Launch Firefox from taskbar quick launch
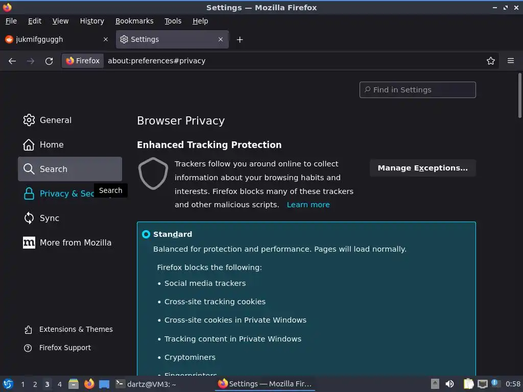Image resolution: width=523 pixels, height=392 pixels. coord(89,384)
